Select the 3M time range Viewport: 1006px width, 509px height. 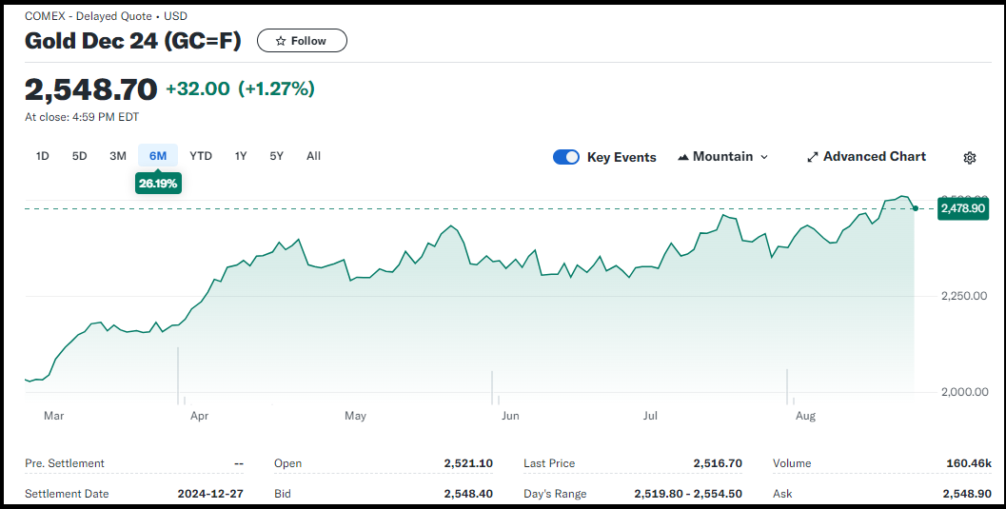point(117,156)
